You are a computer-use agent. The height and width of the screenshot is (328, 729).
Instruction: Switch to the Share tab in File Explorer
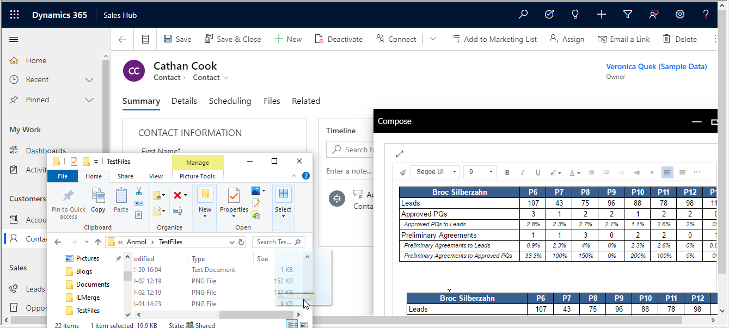click(x=125, y=176)
